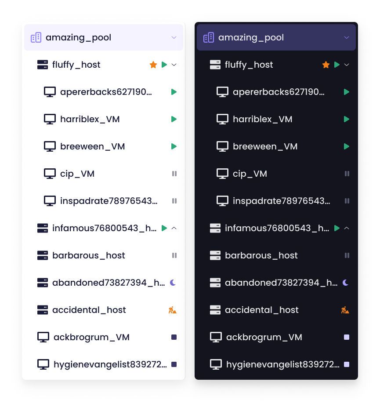This screenshot has width=380, height=407.
Task: Click the moon icon beside abandoned73827394 in light panel
Action: tap(173, 283)
